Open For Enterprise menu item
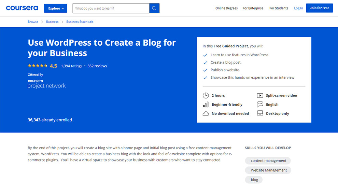This screenshot has width=338, height=185. click(253, 8)
